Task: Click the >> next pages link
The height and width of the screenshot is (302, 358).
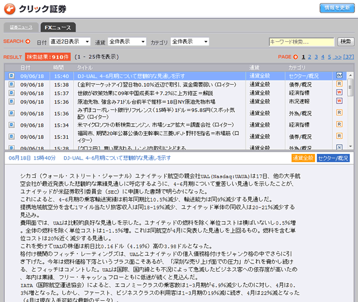Action: [338, 57]
